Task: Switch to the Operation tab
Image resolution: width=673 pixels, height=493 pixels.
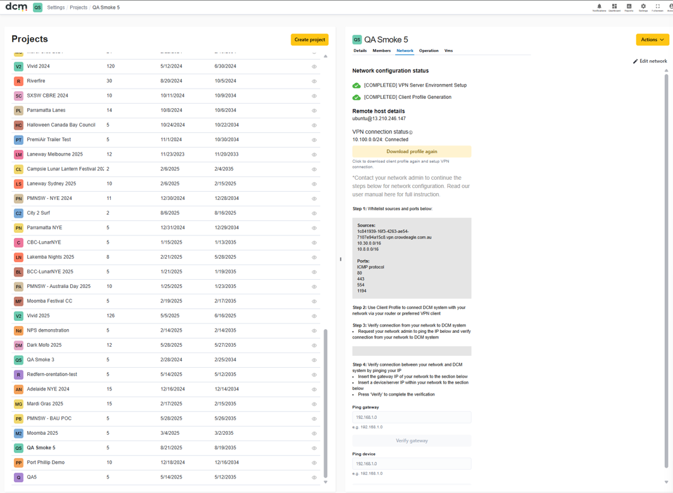Action: point(429,51)
